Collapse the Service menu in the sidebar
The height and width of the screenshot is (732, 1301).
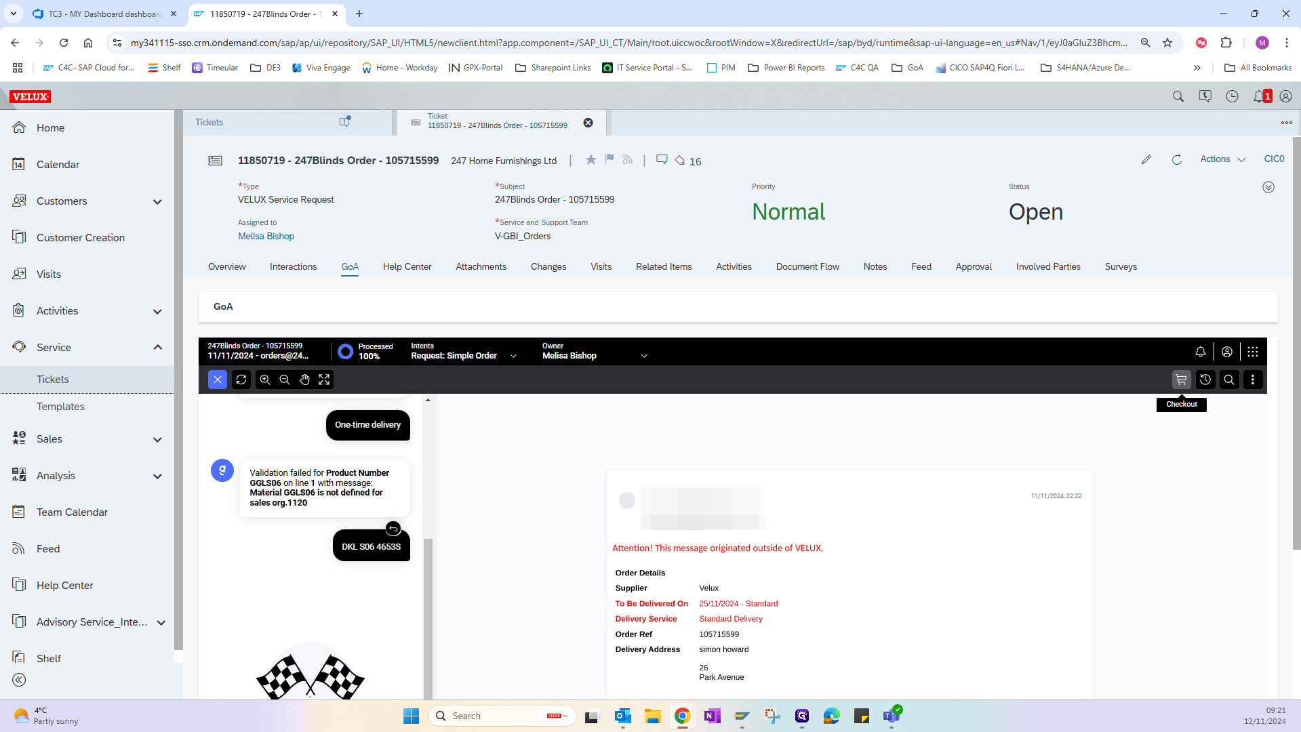(x=157, y=348)
